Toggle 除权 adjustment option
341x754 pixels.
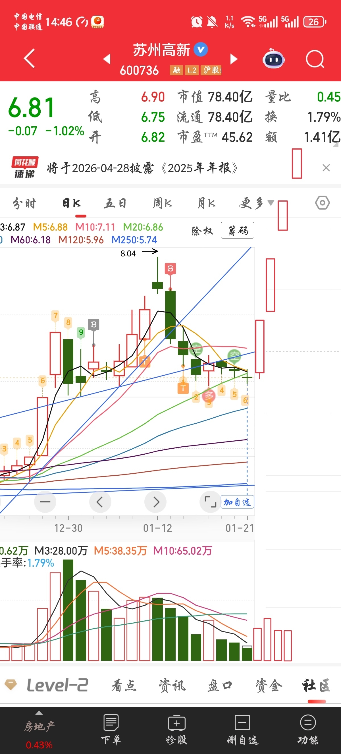tap(202, 231)
